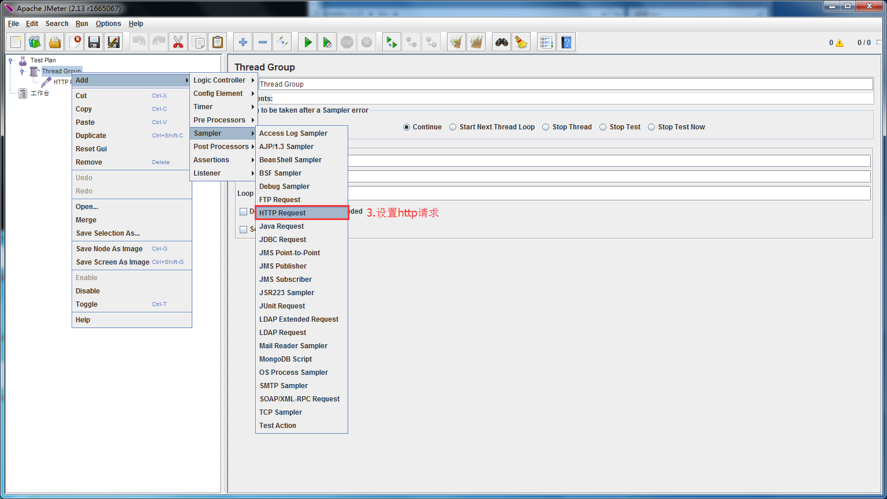Click the Clear toolbar icon with single broom
Image resolution: width=887 pixels, height=499 pixels.
[457, 42]
